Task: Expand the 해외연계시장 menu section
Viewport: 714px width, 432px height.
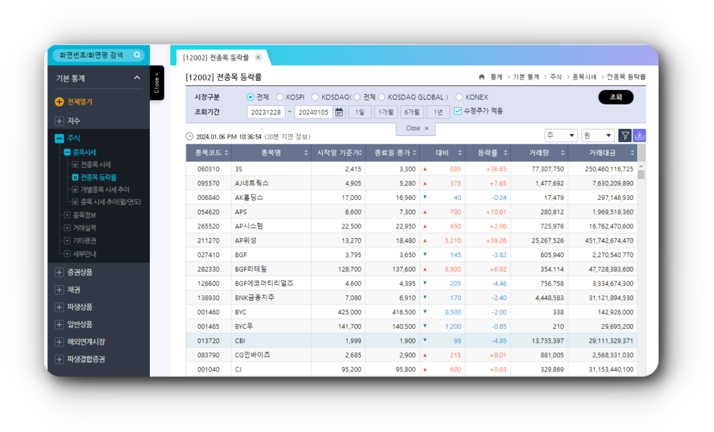Action: pyautogui.click(x=59, y=341)
